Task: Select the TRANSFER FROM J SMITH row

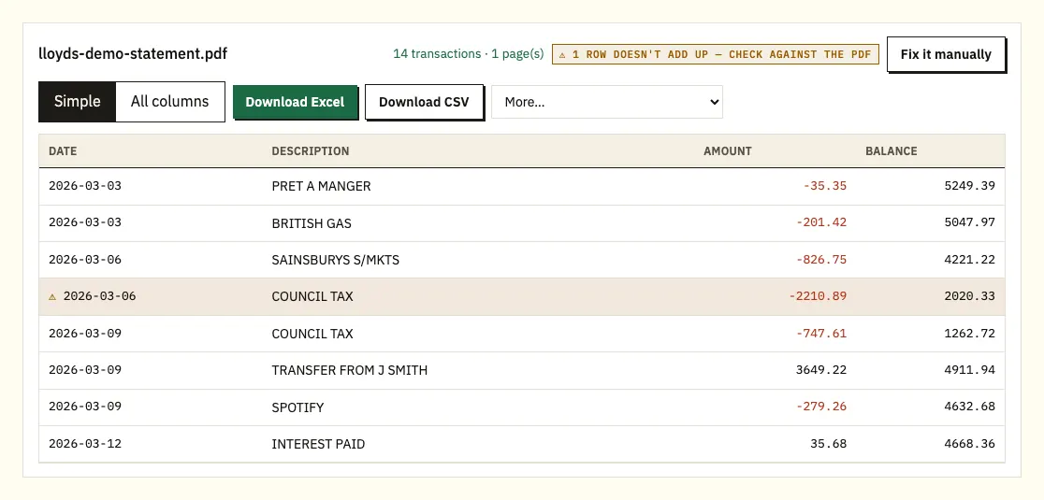Action: click(x=522, y=370)
